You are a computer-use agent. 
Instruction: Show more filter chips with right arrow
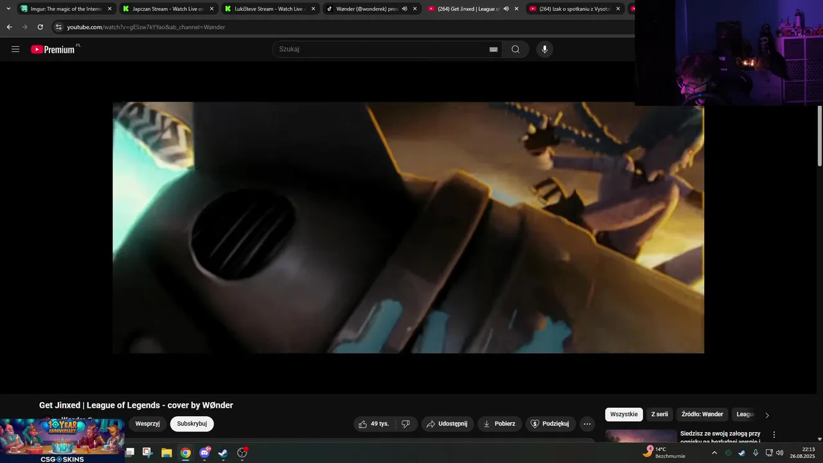[x=766, y=415]
